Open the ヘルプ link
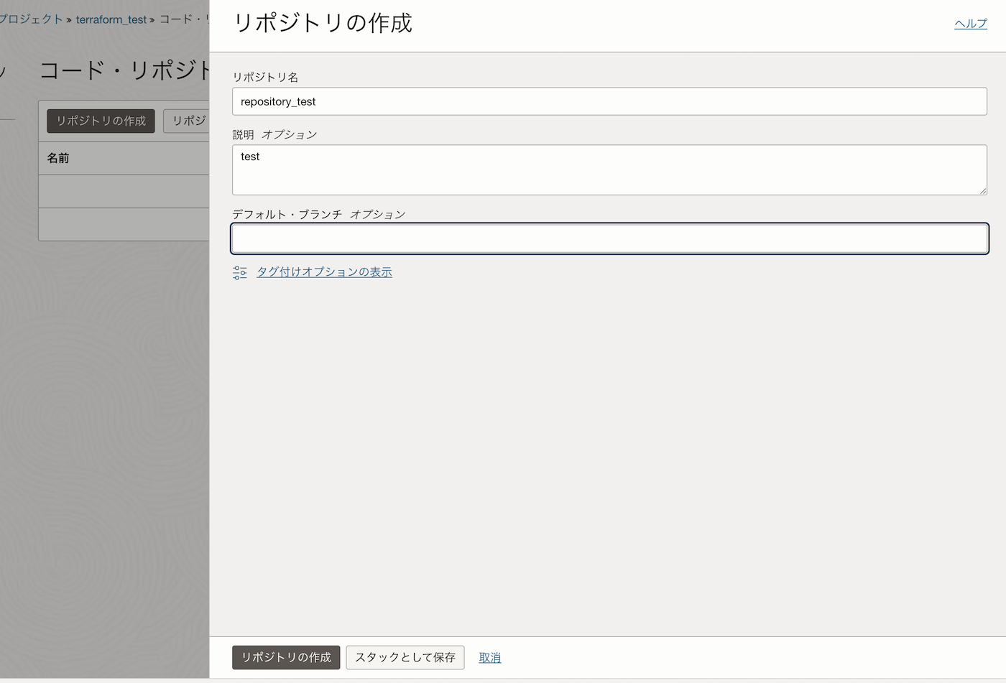 click(970, 24)
